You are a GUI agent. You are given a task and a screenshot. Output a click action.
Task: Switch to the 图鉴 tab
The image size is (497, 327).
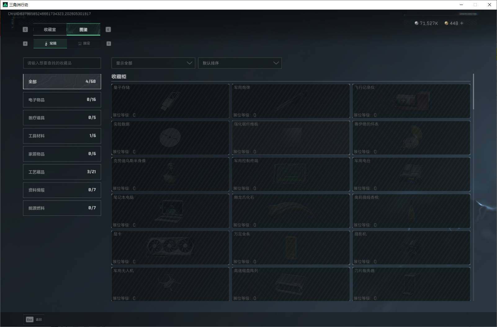(83, 29)
